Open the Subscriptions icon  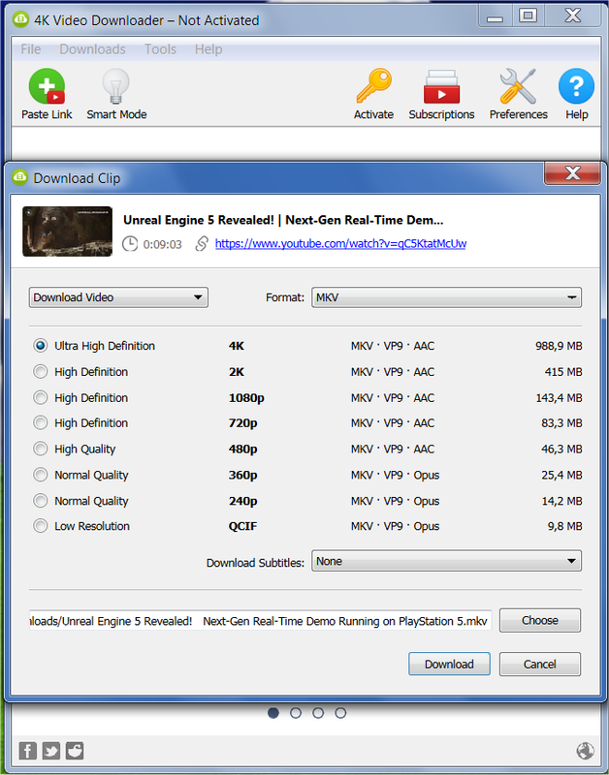441,86
